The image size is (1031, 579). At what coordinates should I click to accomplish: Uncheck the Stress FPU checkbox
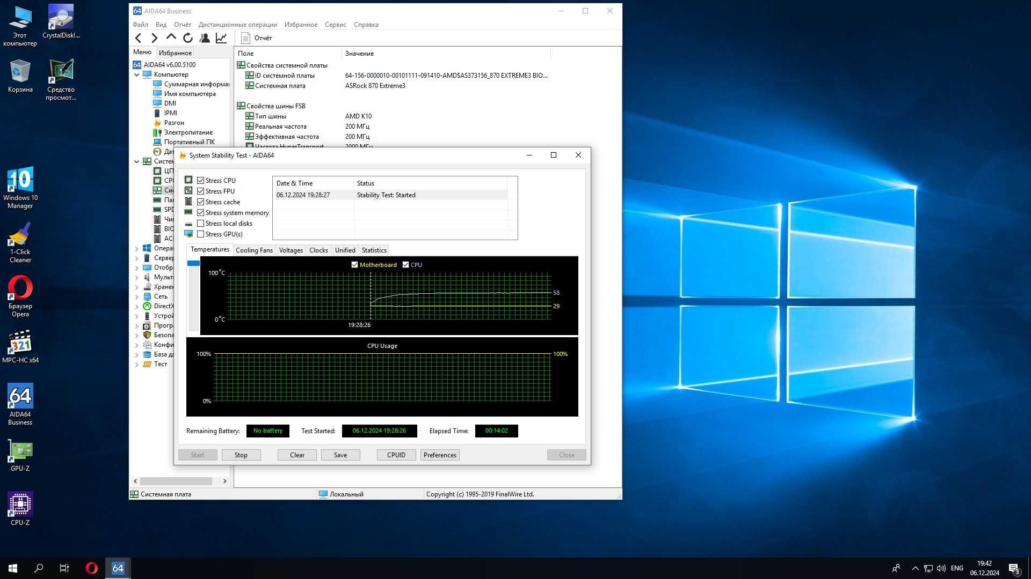200,191
